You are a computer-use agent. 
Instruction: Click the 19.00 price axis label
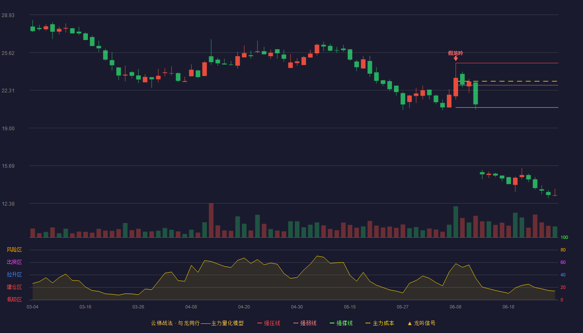pyautogui.click(x=8, y=128)
